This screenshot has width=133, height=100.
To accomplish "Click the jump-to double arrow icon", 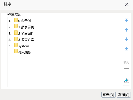I will point(127,81).
